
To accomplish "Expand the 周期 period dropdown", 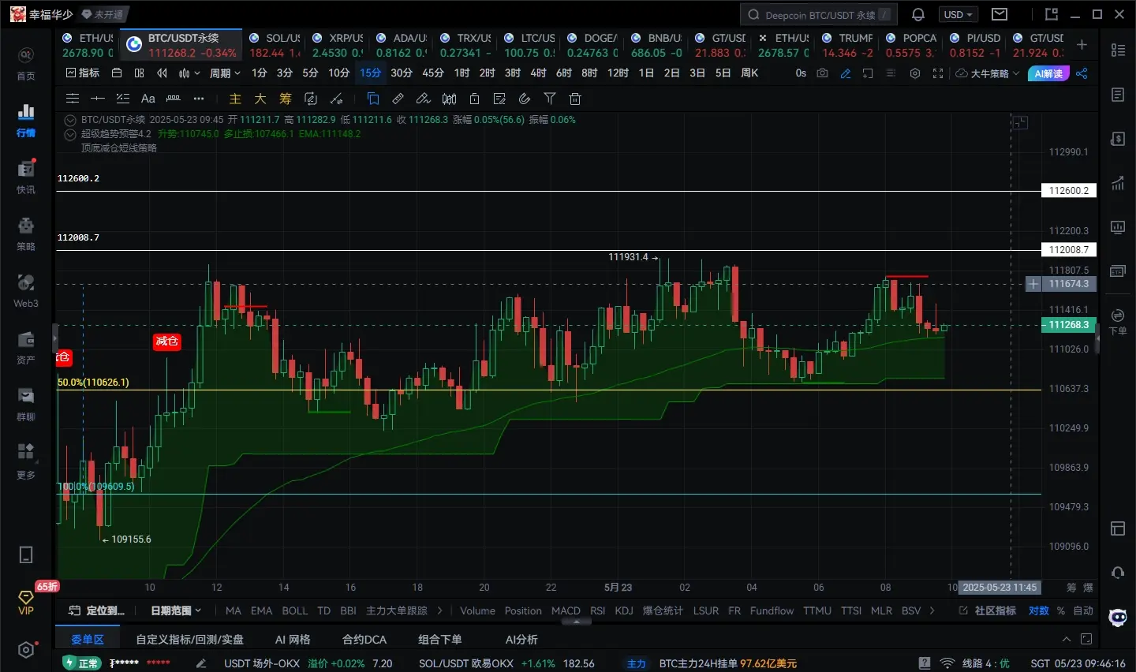I will point(225,73).
